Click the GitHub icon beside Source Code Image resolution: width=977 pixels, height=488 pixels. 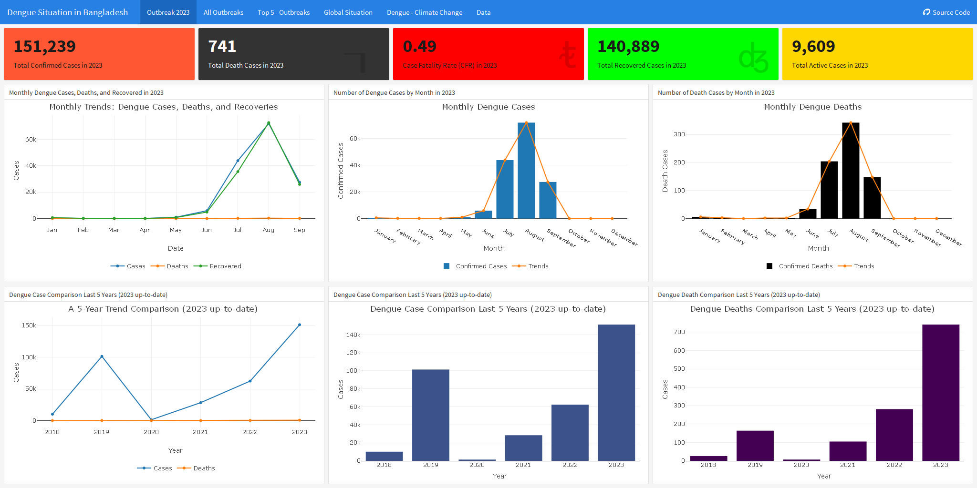coord(926,12)
